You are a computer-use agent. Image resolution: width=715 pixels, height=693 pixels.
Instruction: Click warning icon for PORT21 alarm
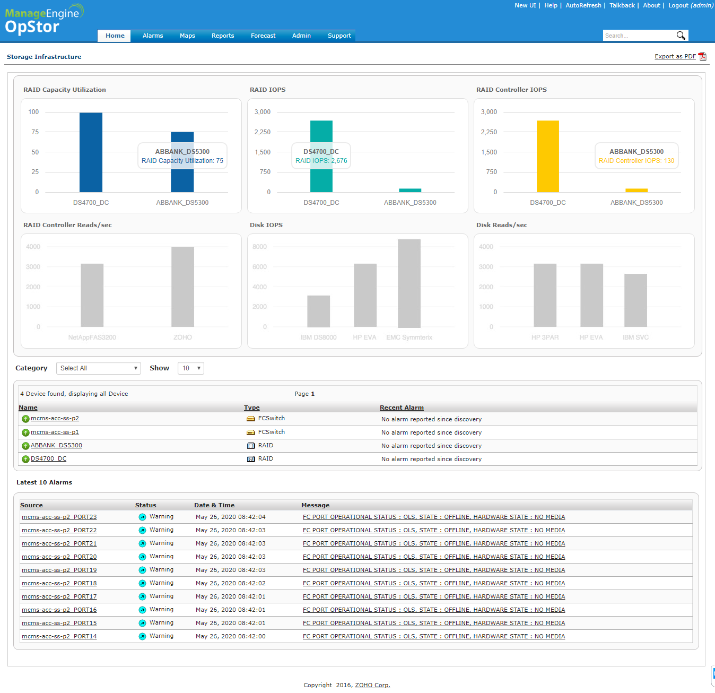click(142, 543)
